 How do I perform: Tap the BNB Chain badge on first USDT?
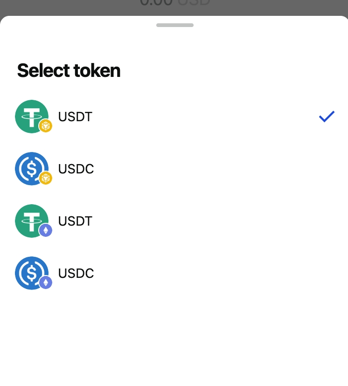(x=45, y=125)
